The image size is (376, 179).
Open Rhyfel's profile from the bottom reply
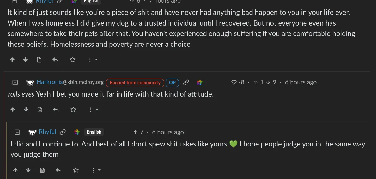[x=47, y=132]
